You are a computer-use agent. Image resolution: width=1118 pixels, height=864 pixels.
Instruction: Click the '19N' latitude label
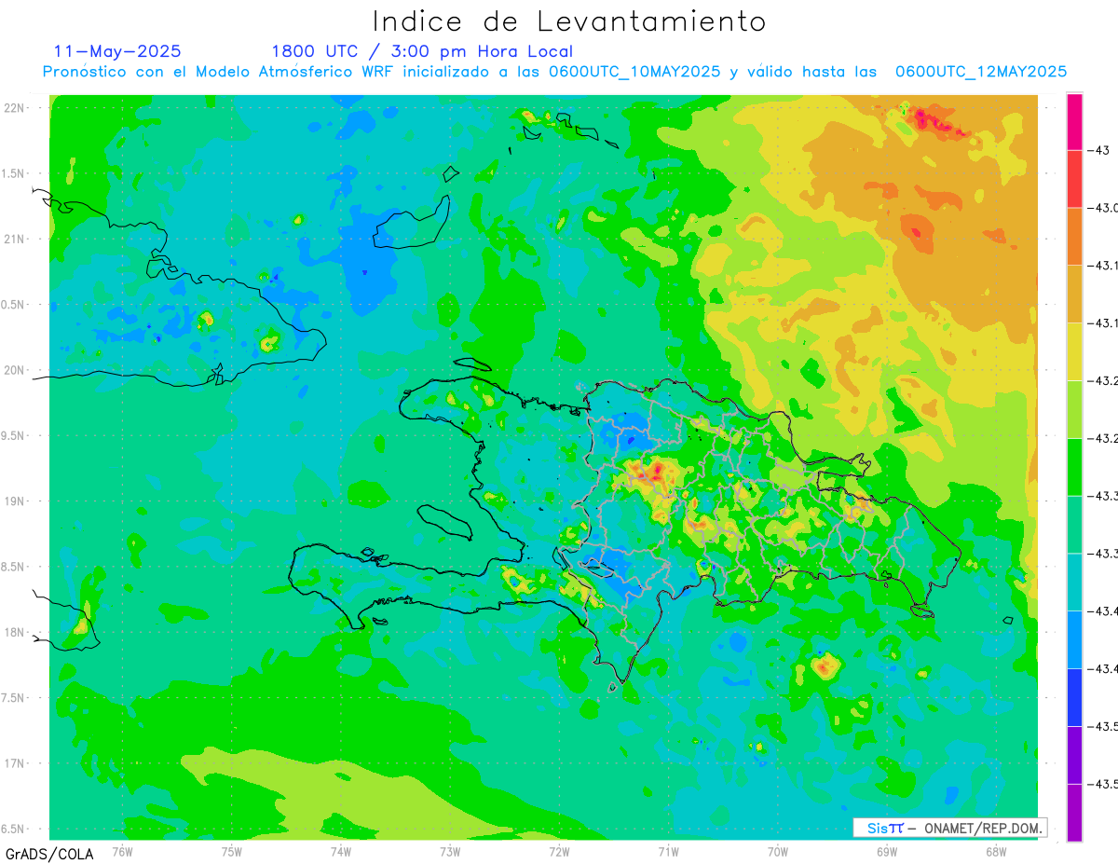click(x=15, y=501)
